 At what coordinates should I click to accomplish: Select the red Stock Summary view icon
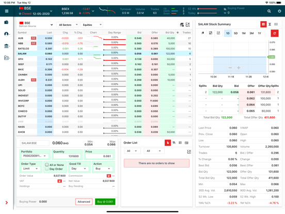coord(263,24)
